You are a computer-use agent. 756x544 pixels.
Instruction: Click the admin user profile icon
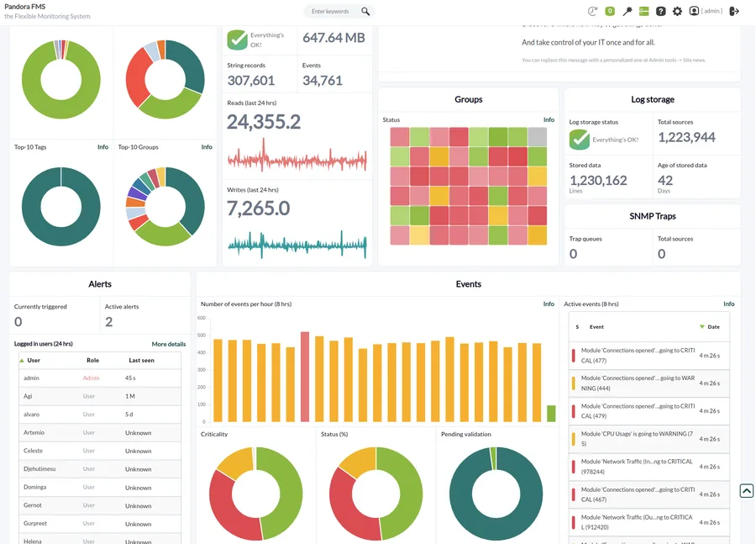[x=694, y=11]
